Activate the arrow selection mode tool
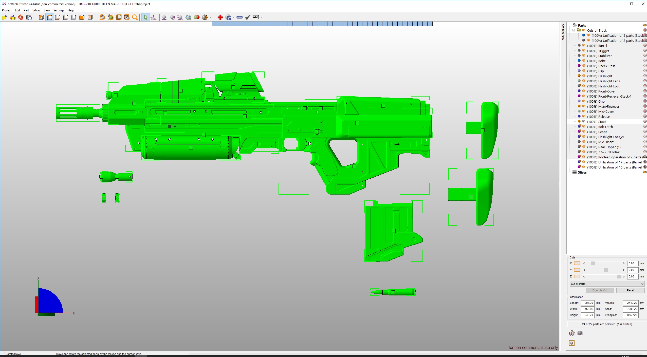 coord(145,17)
